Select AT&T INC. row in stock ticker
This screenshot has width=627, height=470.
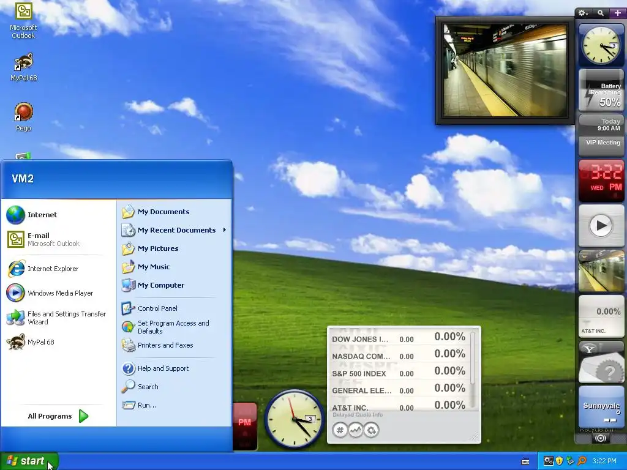pos(399,406)
